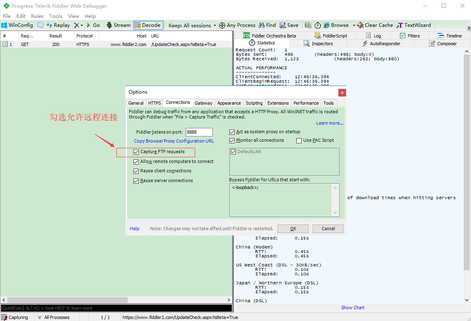Click All Processes filter in status bar
The width and height of the screenshot is (471, 321).
pyautogui.click(x=53, y=317)
